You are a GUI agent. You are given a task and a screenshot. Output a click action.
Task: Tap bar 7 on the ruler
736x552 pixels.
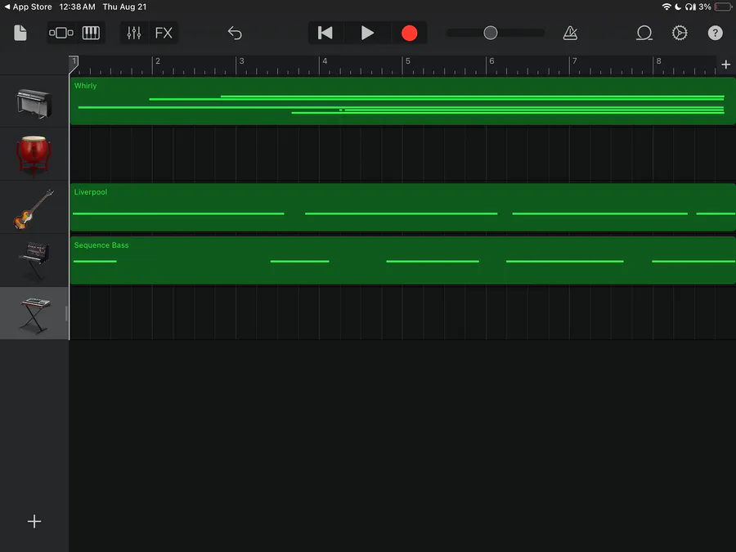click(575, 61)
